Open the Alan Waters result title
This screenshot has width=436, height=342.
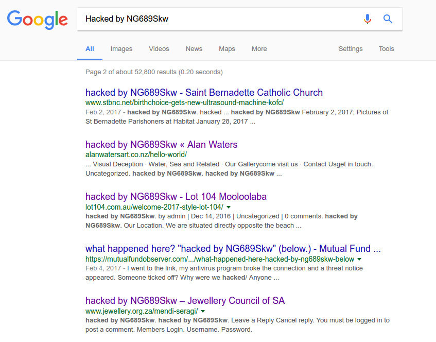[161, 144]
